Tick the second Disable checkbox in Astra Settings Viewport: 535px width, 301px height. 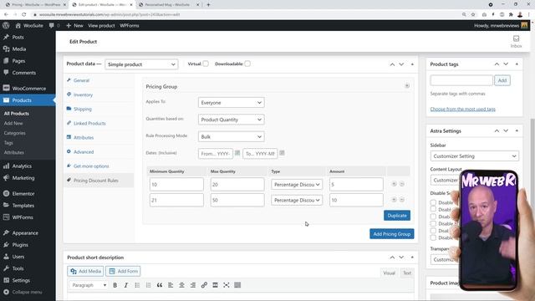click(433, 209)
